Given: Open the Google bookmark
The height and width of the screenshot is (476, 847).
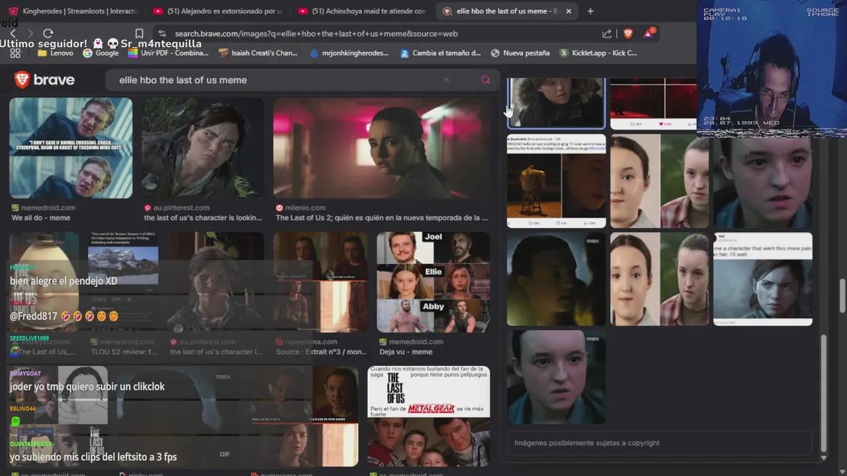Looking at the screenshot, I should 101,53.
